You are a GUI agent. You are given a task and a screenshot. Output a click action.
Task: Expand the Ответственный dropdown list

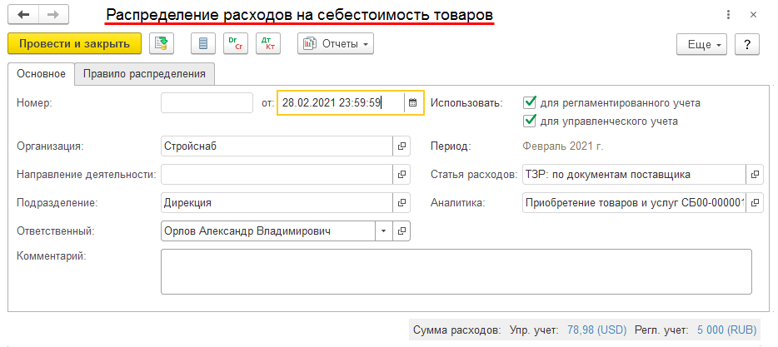click(x=383, y=231)
